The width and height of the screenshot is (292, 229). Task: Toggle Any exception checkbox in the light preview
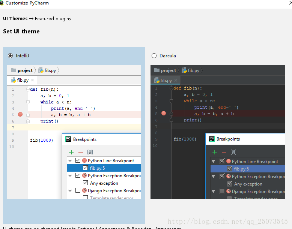[85, 183]
